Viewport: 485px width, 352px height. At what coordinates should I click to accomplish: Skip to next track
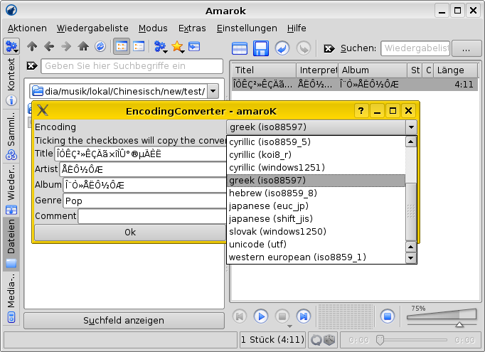(304, 316)
